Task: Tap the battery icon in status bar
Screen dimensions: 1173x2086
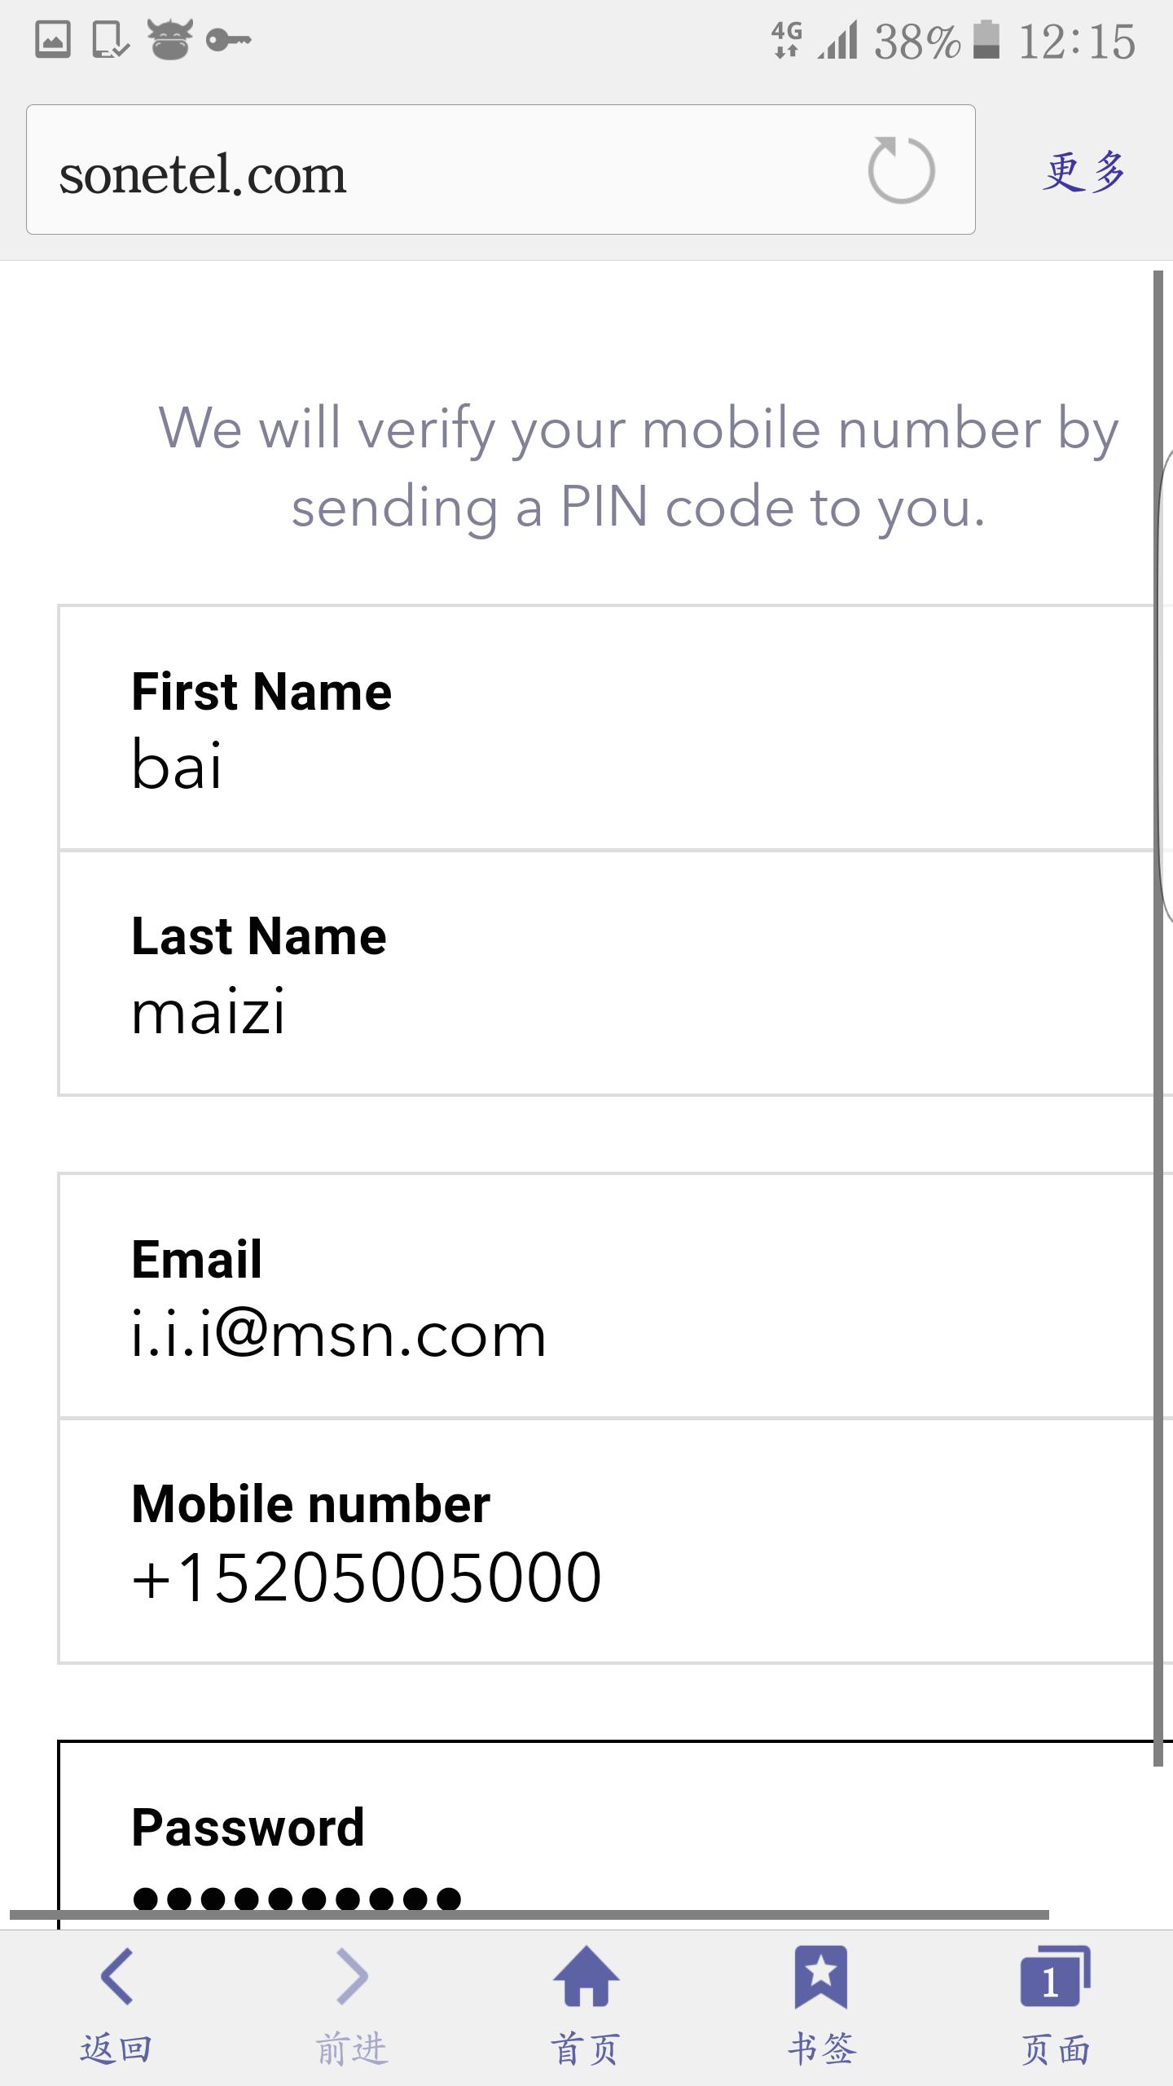Action: click(x=986, y=40)
